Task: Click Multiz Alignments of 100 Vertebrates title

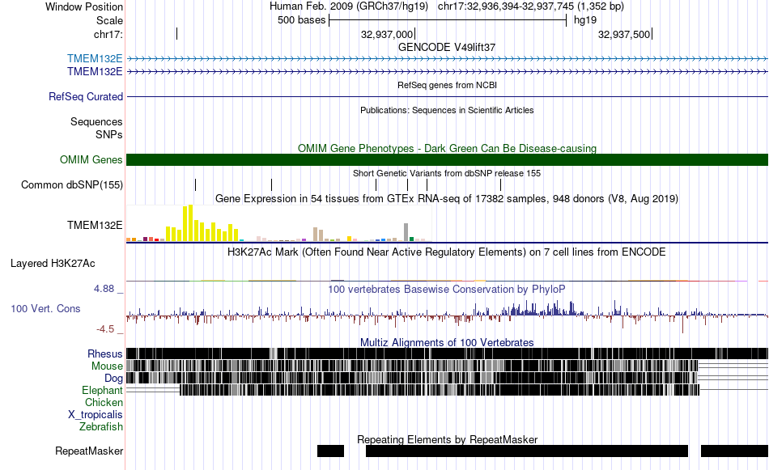Action: (x=447, y=342)
